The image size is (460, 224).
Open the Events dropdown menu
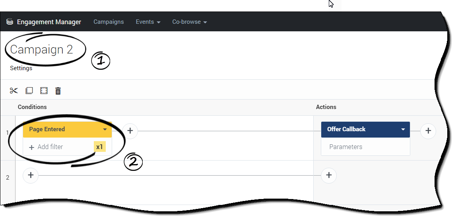148,22
